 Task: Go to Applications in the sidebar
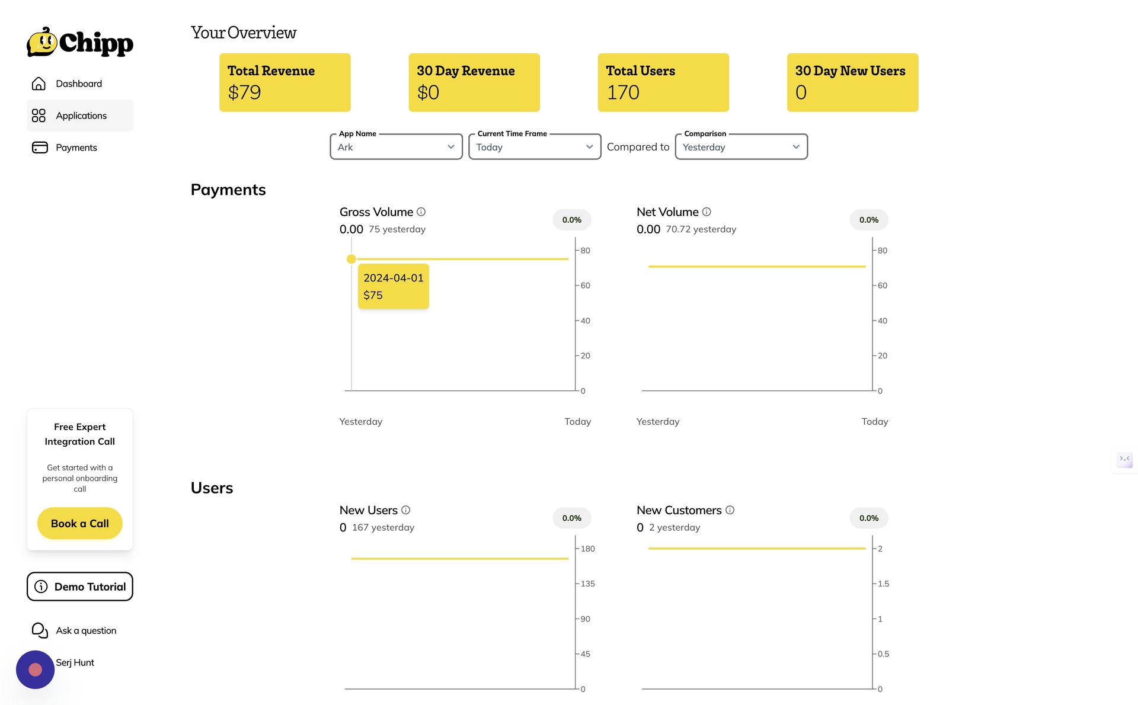[80, 116]
